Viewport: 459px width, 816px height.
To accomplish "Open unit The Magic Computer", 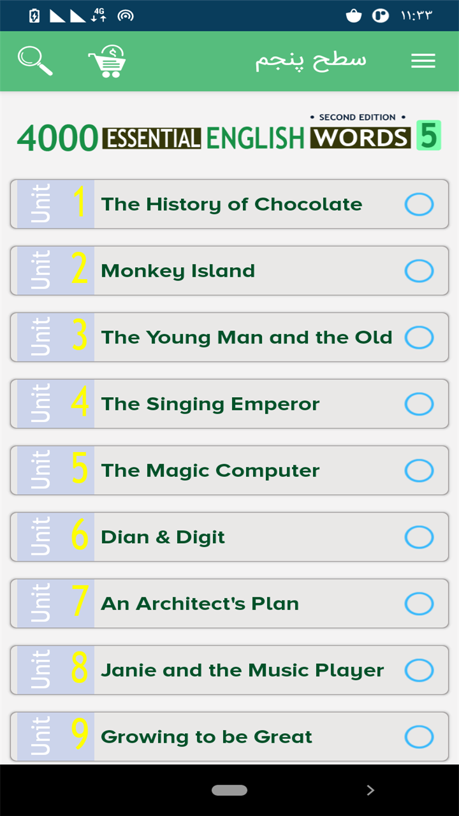I will tap(229, 470).
